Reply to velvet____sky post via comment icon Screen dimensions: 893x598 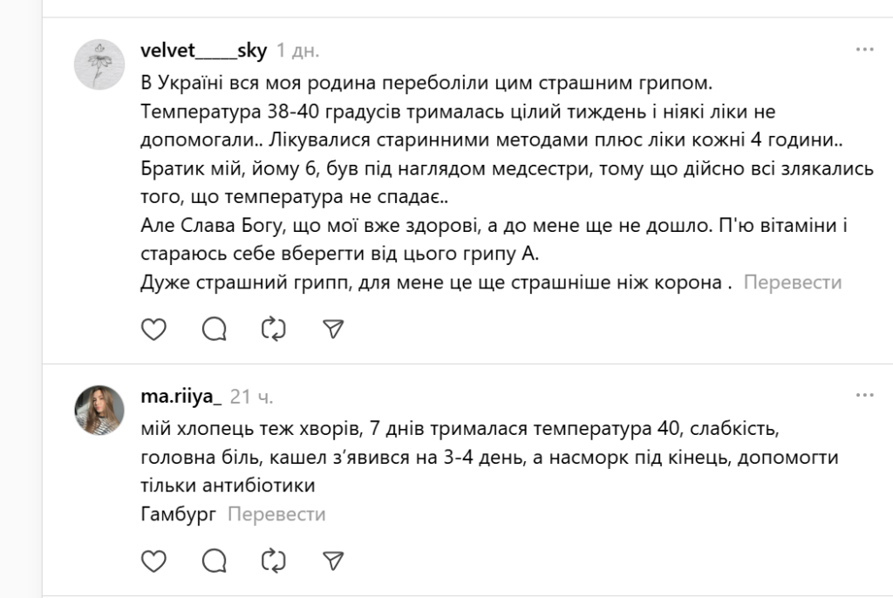214,328
